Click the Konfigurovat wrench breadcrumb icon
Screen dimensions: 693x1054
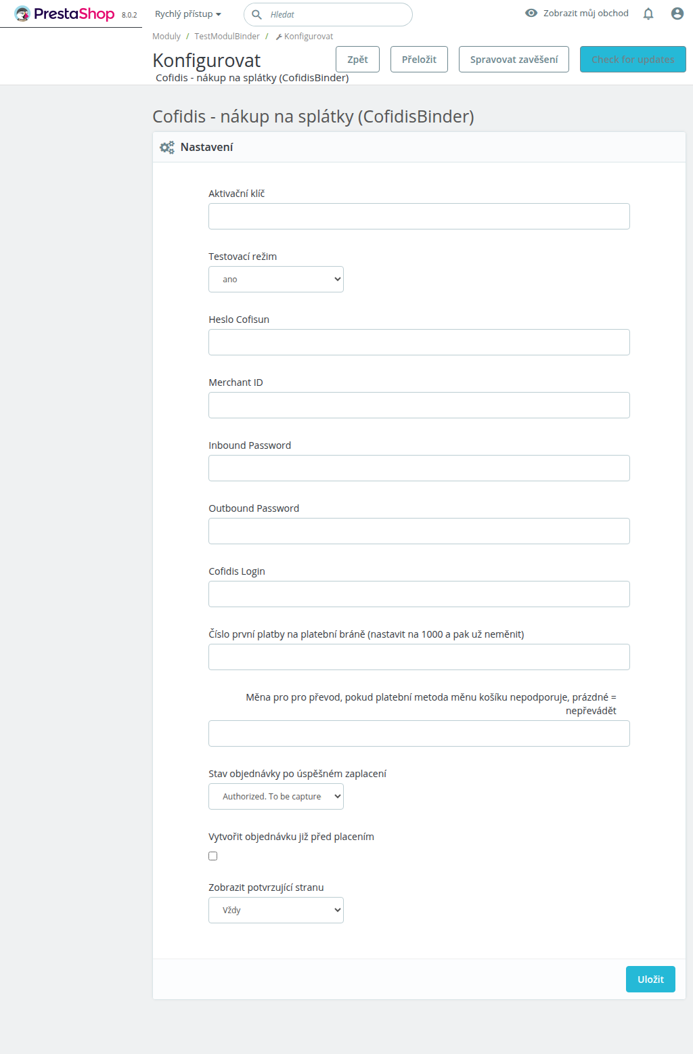pos(279,37)
